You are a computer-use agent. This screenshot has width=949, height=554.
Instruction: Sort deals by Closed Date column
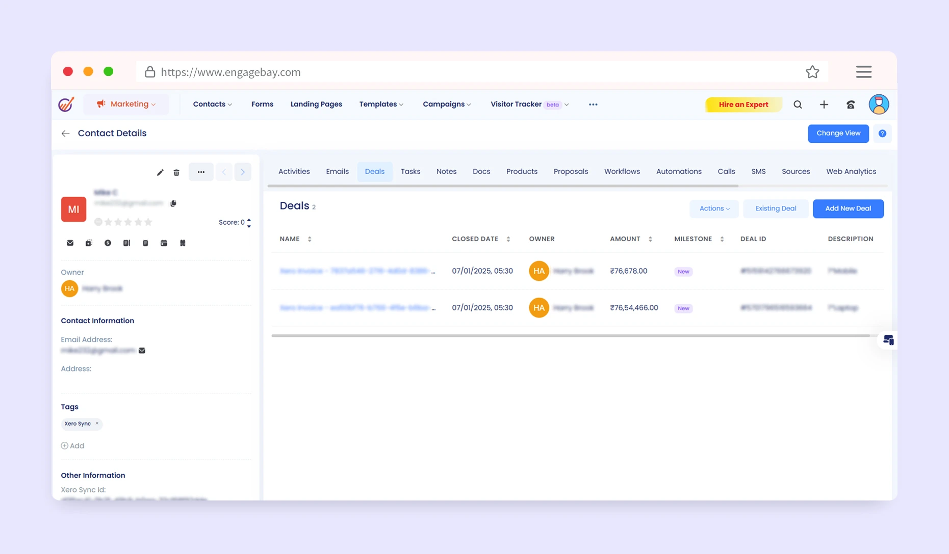[x=508, y=239]
